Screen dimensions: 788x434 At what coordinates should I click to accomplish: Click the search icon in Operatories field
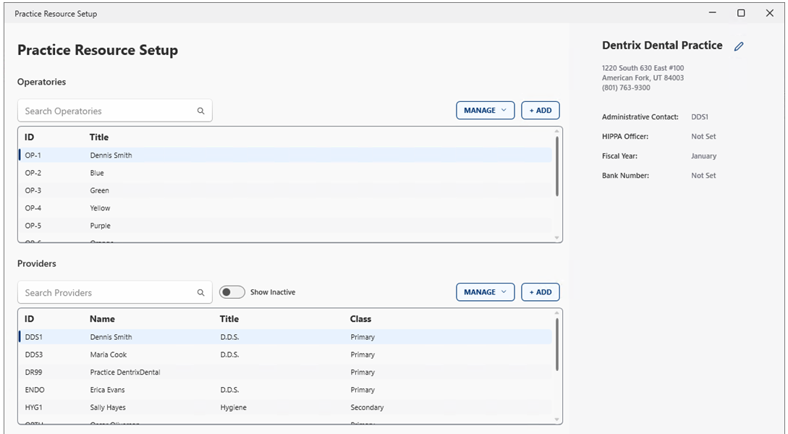point(200,111)
